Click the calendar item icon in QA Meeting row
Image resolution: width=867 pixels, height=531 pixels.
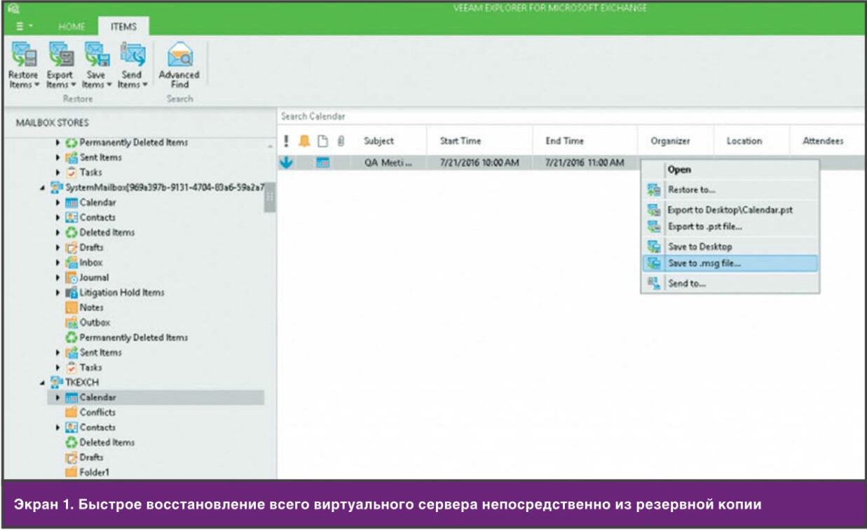(x=322, y=163)
